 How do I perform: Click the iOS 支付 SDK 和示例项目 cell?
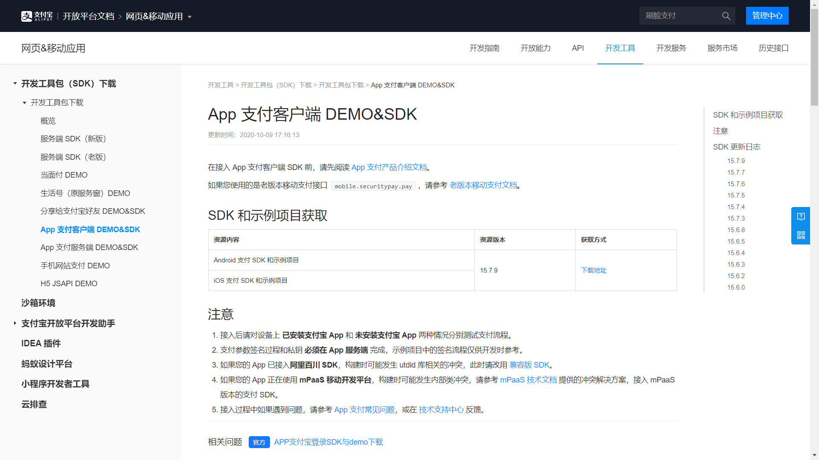(341, 281)
